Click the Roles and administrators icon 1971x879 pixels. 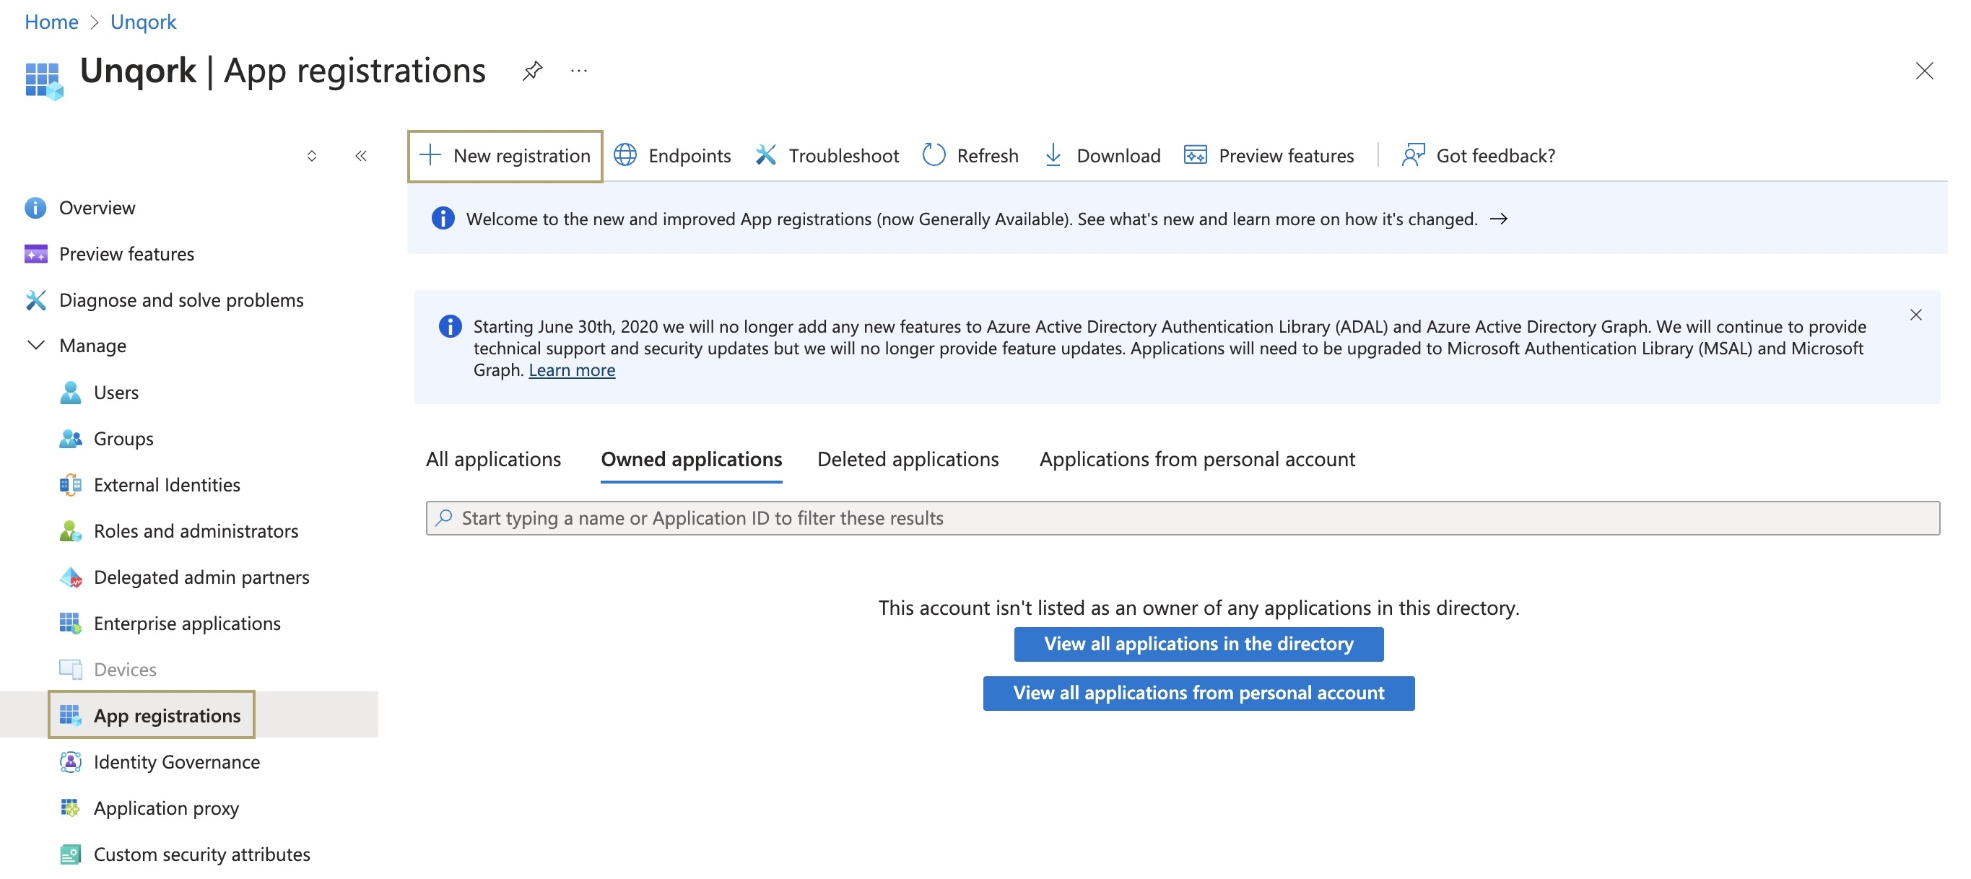[x=71, y=531]
